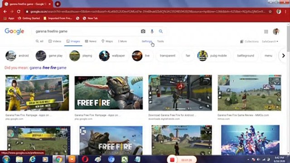Open Paint from the taskbar
Image resolution: width=290 pixels, height=163 pixels.
(x=98, y=159)
